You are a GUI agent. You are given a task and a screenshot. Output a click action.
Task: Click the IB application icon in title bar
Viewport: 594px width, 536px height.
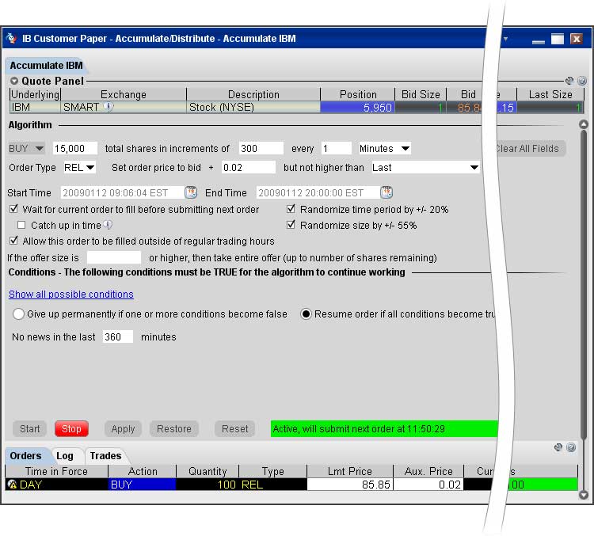pos(11,38)
